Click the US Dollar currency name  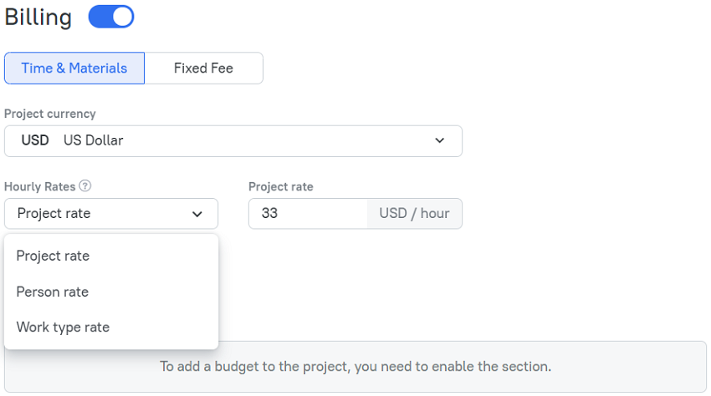[94, 140]
